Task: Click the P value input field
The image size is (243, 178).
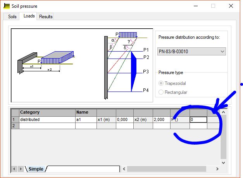Action: (198, 119)
